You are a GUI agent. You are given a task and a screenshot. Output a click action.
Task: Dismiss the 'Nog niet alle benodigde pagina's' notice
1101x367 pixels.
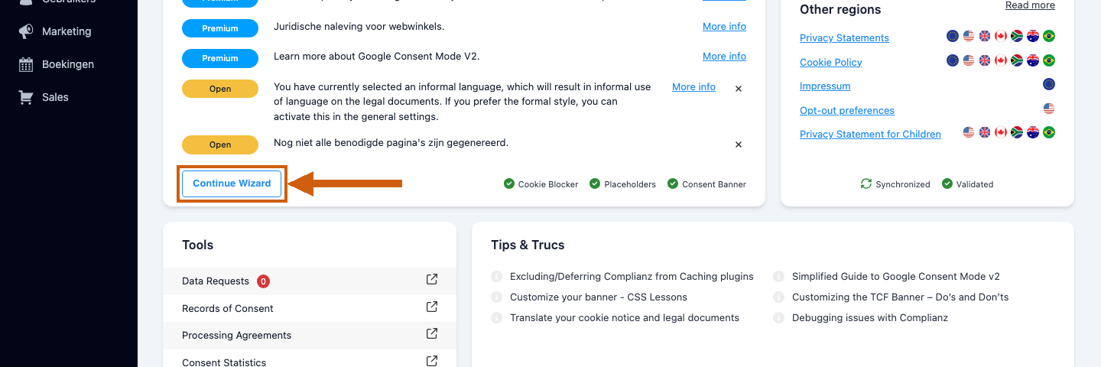pos(739,145)
